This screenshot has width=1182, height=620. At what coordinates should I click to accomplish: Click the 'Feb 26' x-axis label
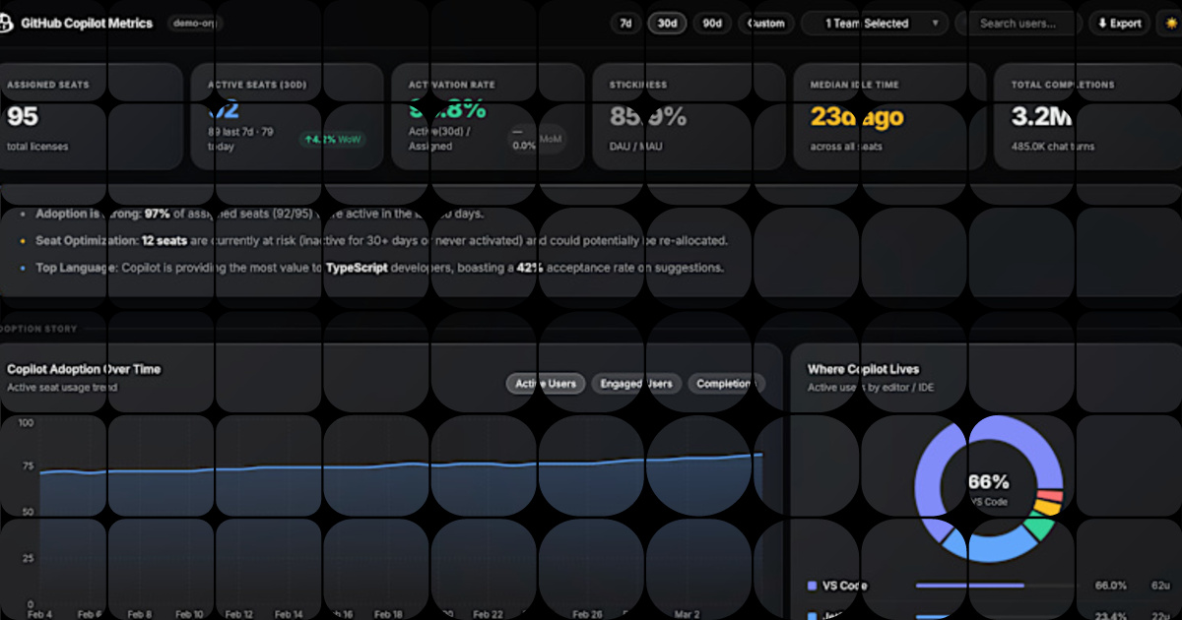point(587,614)
